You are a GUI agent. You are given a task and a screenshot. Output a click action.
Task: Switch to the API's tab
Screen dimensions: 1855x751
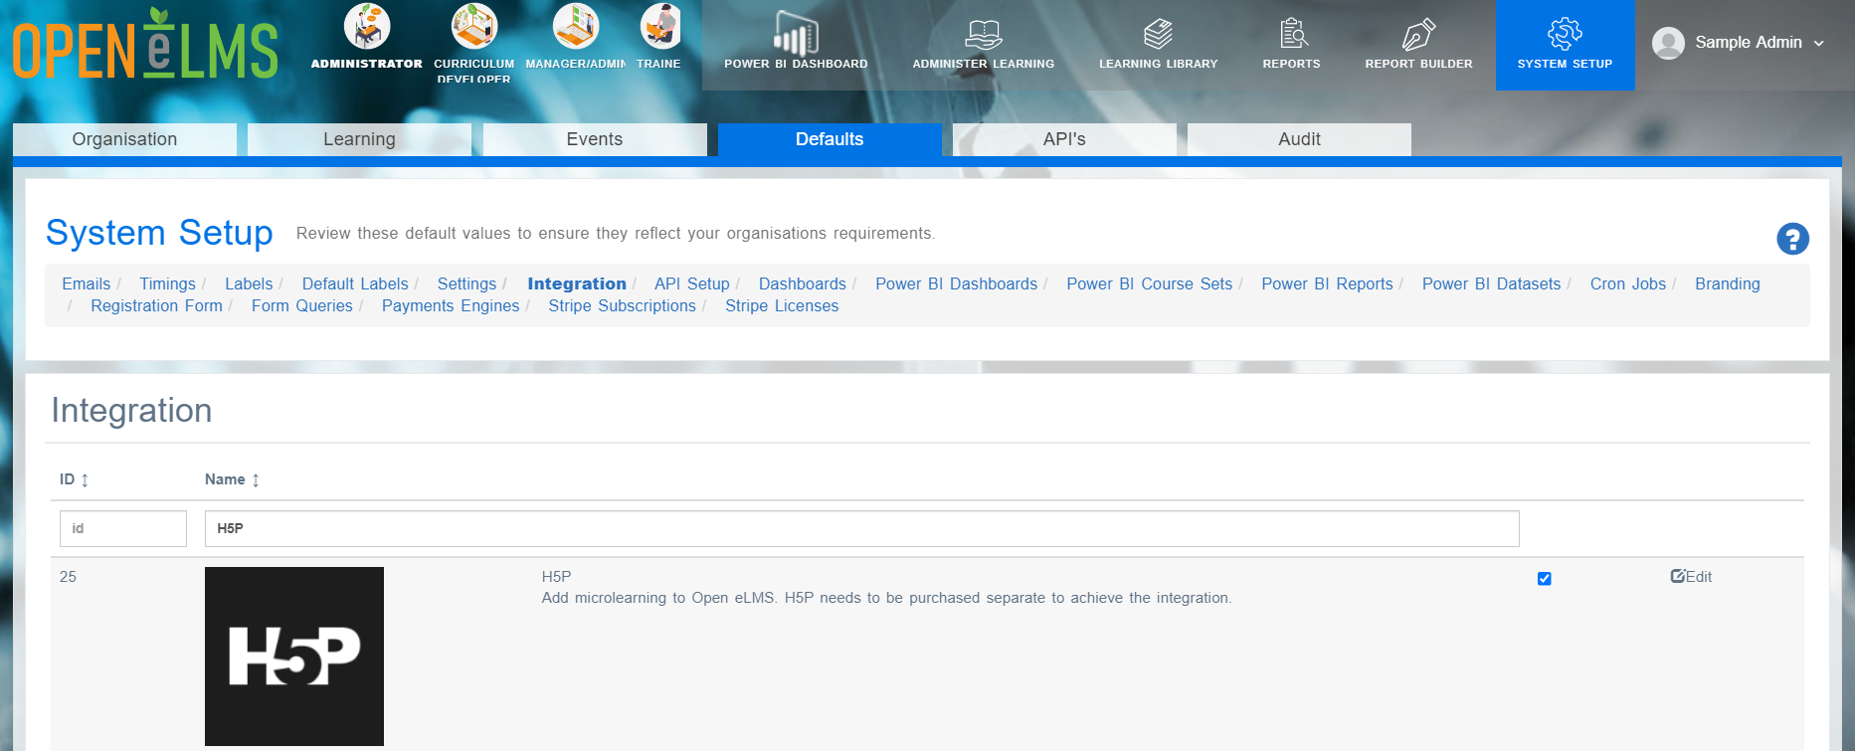(1064, 139)
